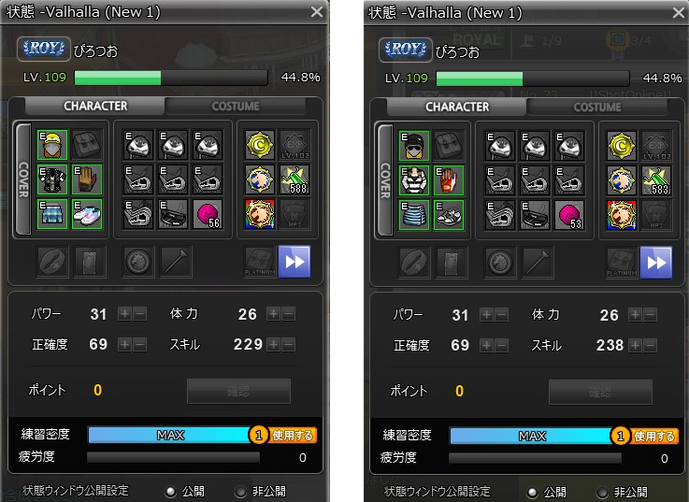Select the white sneakers in left window
Screen dimensions: 689x502
pyautogui.click(x=87, y=214)
